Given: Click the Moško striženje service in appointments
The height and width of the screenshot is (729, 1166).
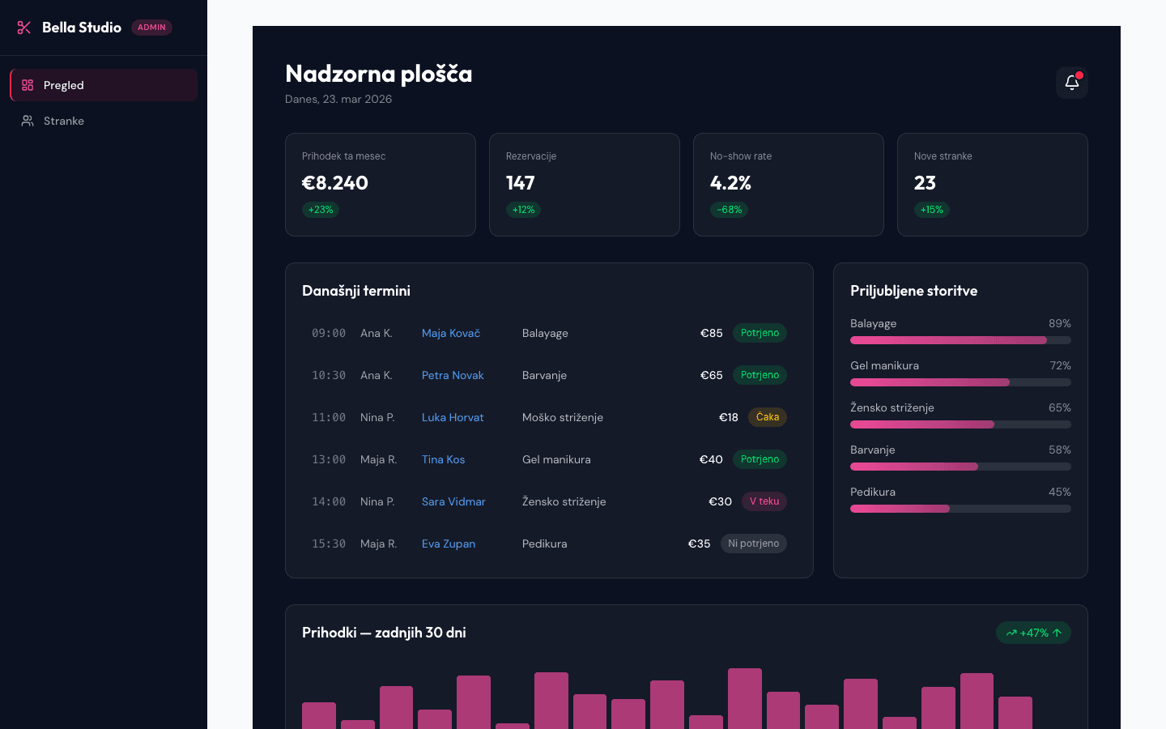Looking at the screenshot, I should click(563, 417).
